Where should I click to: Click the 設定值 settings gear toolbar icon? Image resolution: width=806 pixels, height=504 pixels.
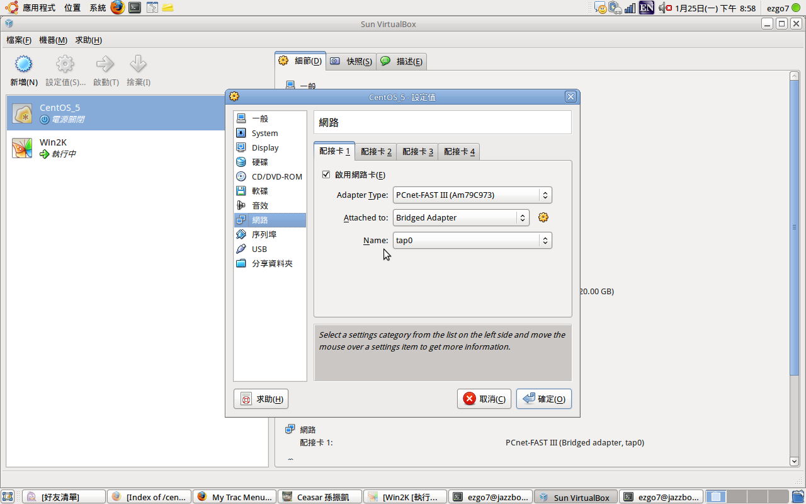coord(65,64)
